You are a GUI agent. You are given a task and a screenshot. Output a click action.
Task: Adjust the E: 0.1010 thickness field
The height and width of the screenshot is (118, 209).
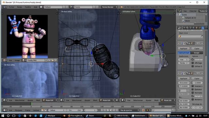184,83
